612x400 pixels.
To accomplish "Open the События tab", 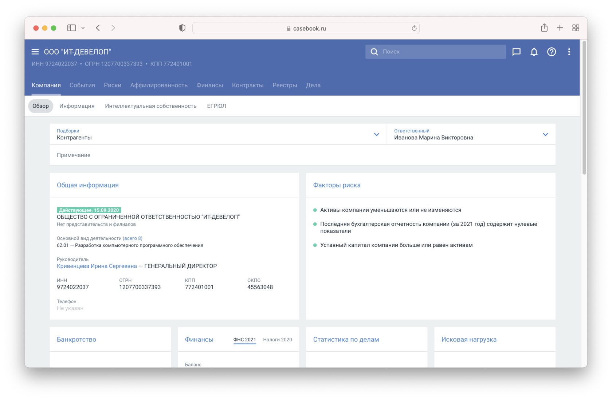I will (82, 85).
